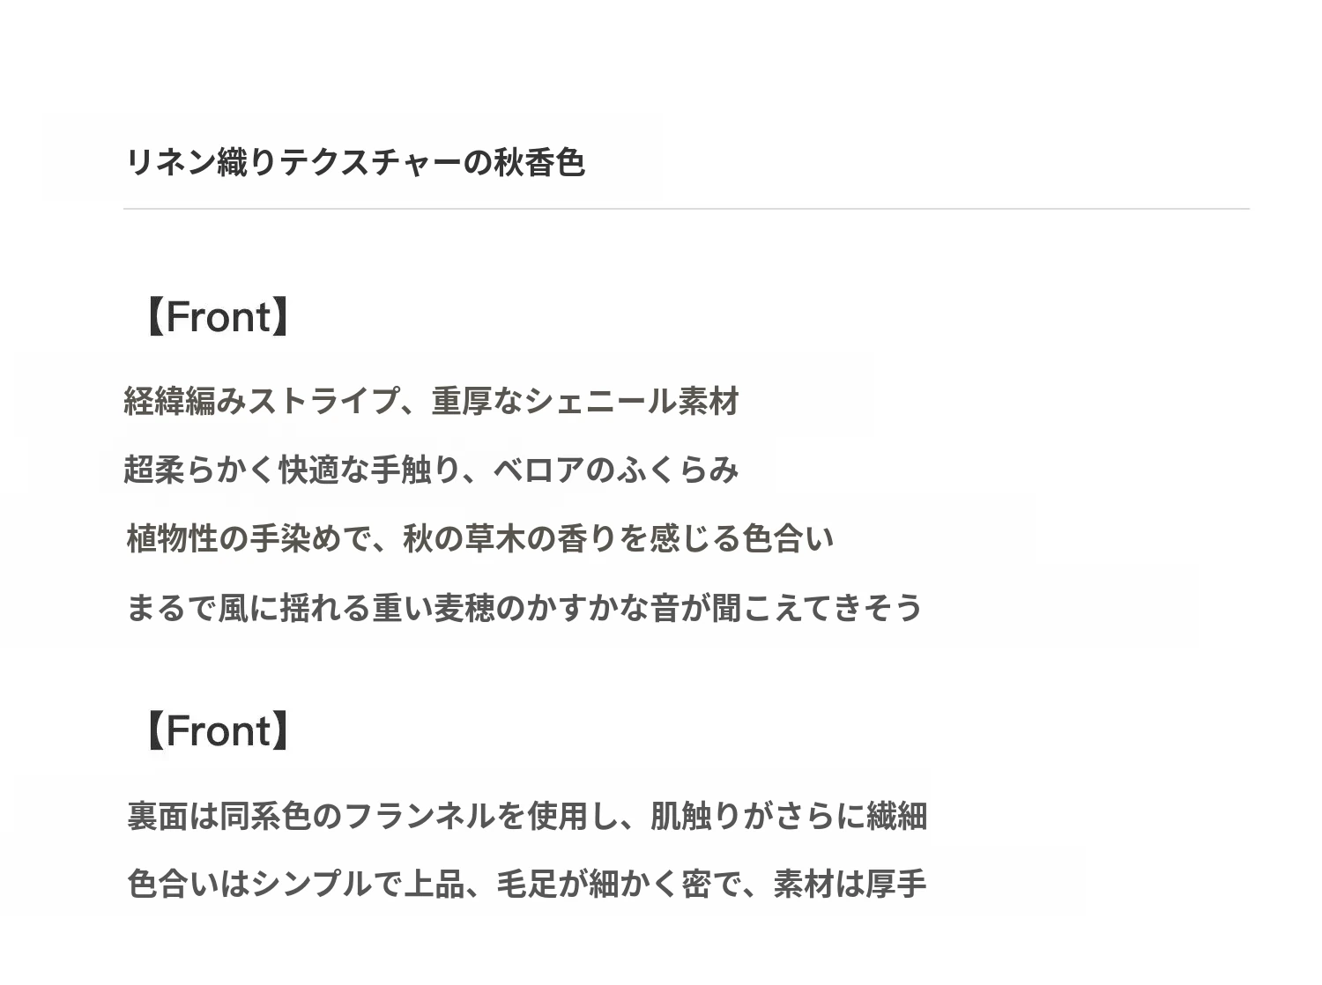The width and height of the screenshot is (1322, 985).
Task: Click the word フランネル
Action: point(420,816)
